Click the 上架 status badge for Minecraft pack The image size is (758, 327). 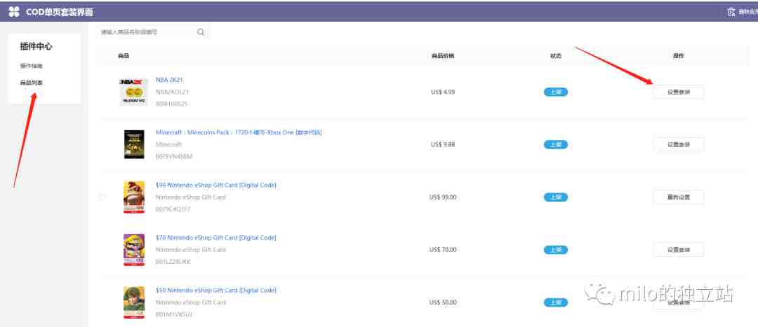555,144
